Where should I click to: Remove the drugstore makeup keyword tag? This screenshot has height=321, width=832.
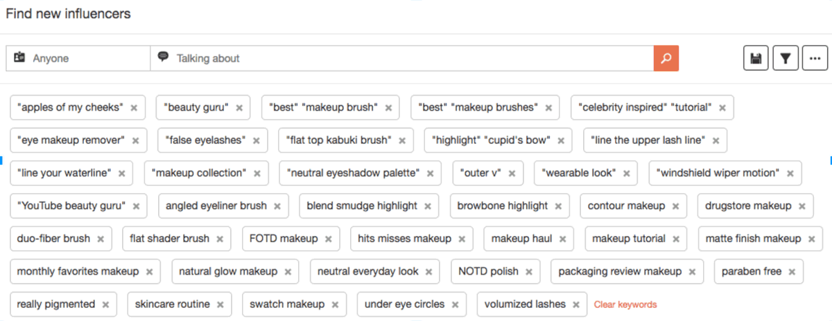[x=801, y=206]
